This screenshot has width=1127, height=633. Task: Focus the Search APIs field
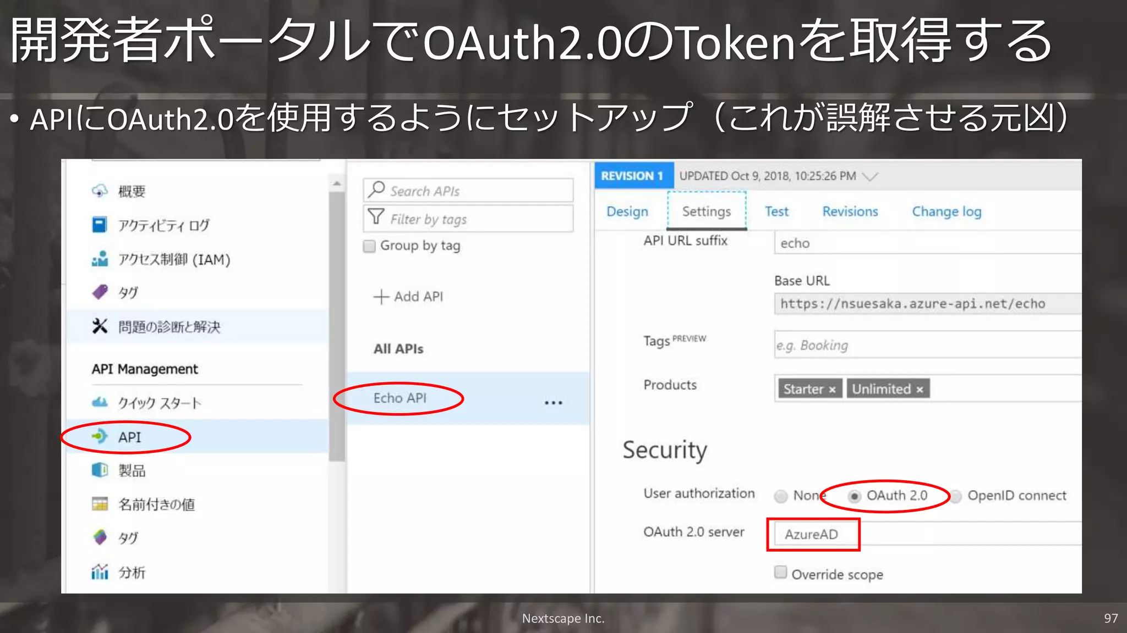click(468, 190)
